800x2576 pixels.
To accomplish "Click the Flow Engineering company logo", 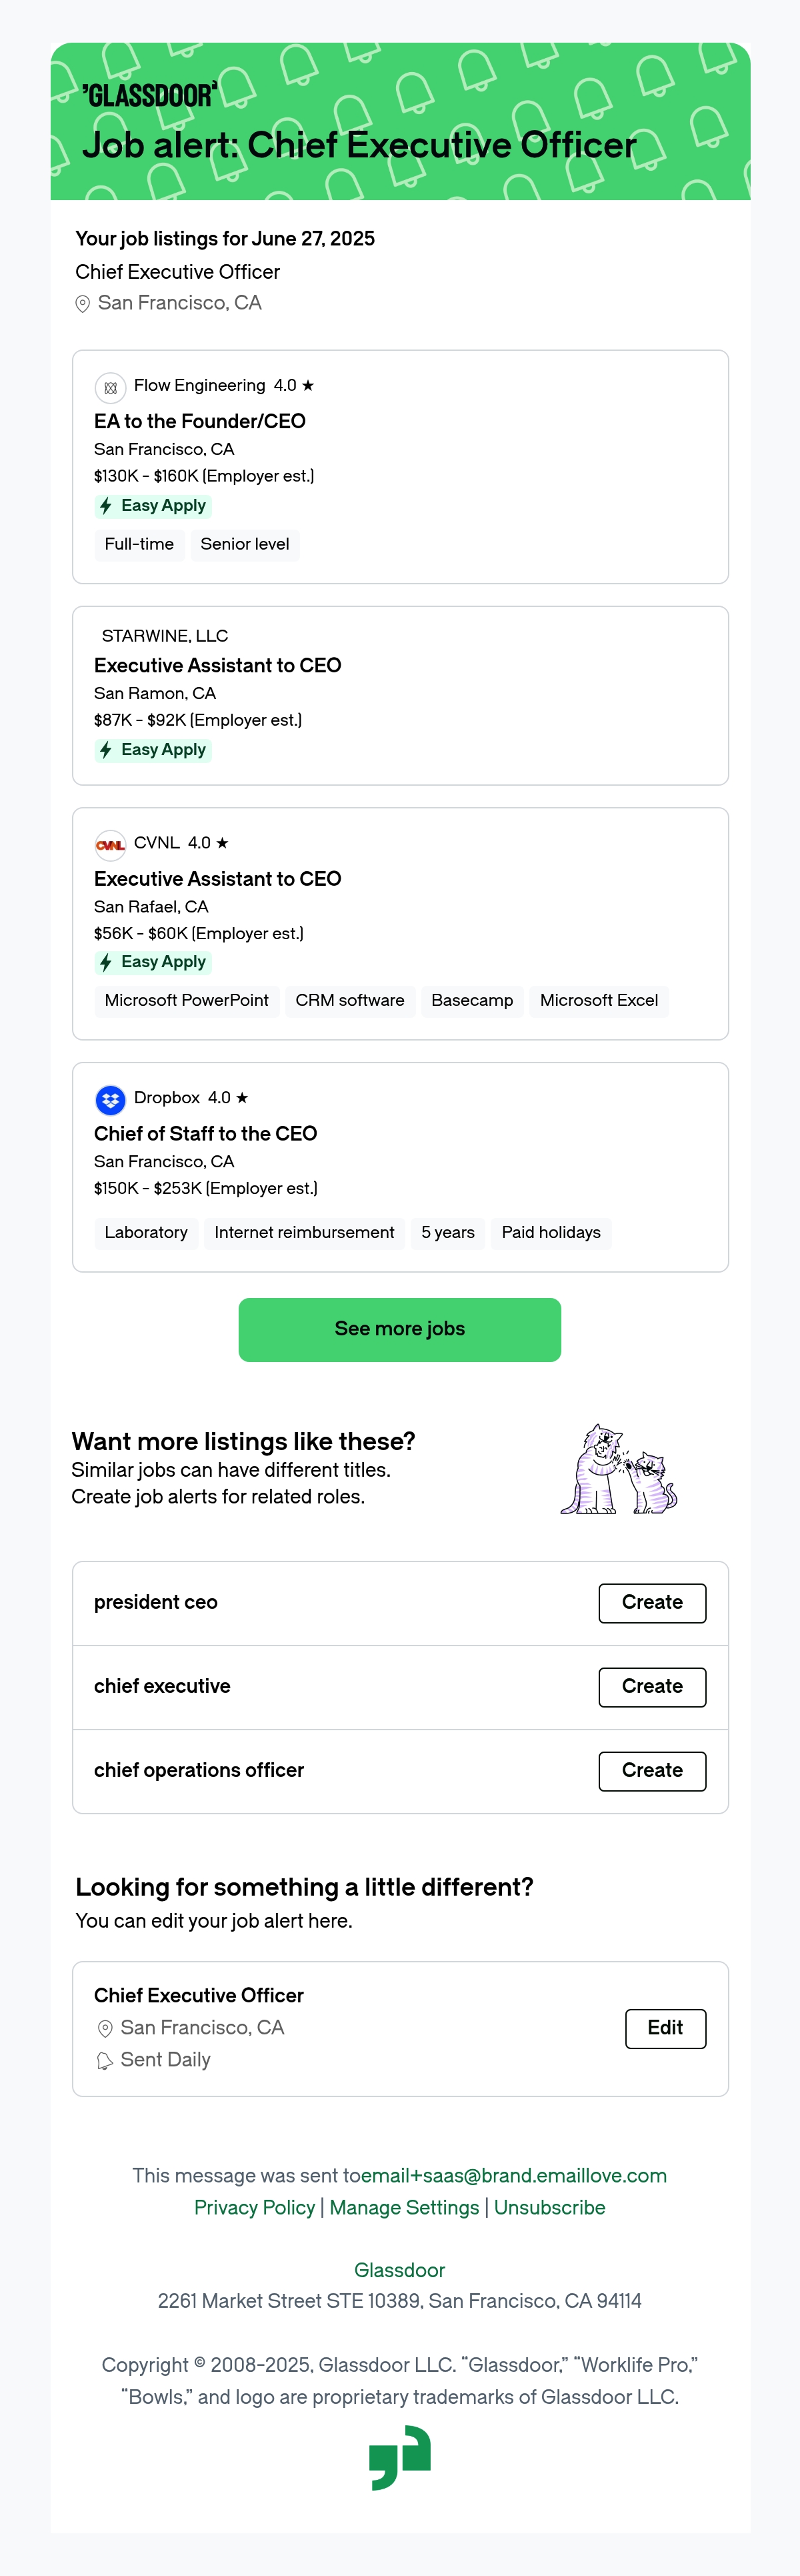I will click(110, 387).
